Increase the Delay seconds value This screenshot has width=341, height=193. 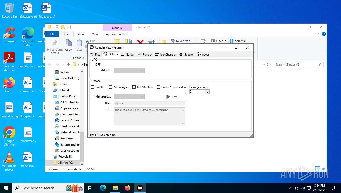[207, 91]
